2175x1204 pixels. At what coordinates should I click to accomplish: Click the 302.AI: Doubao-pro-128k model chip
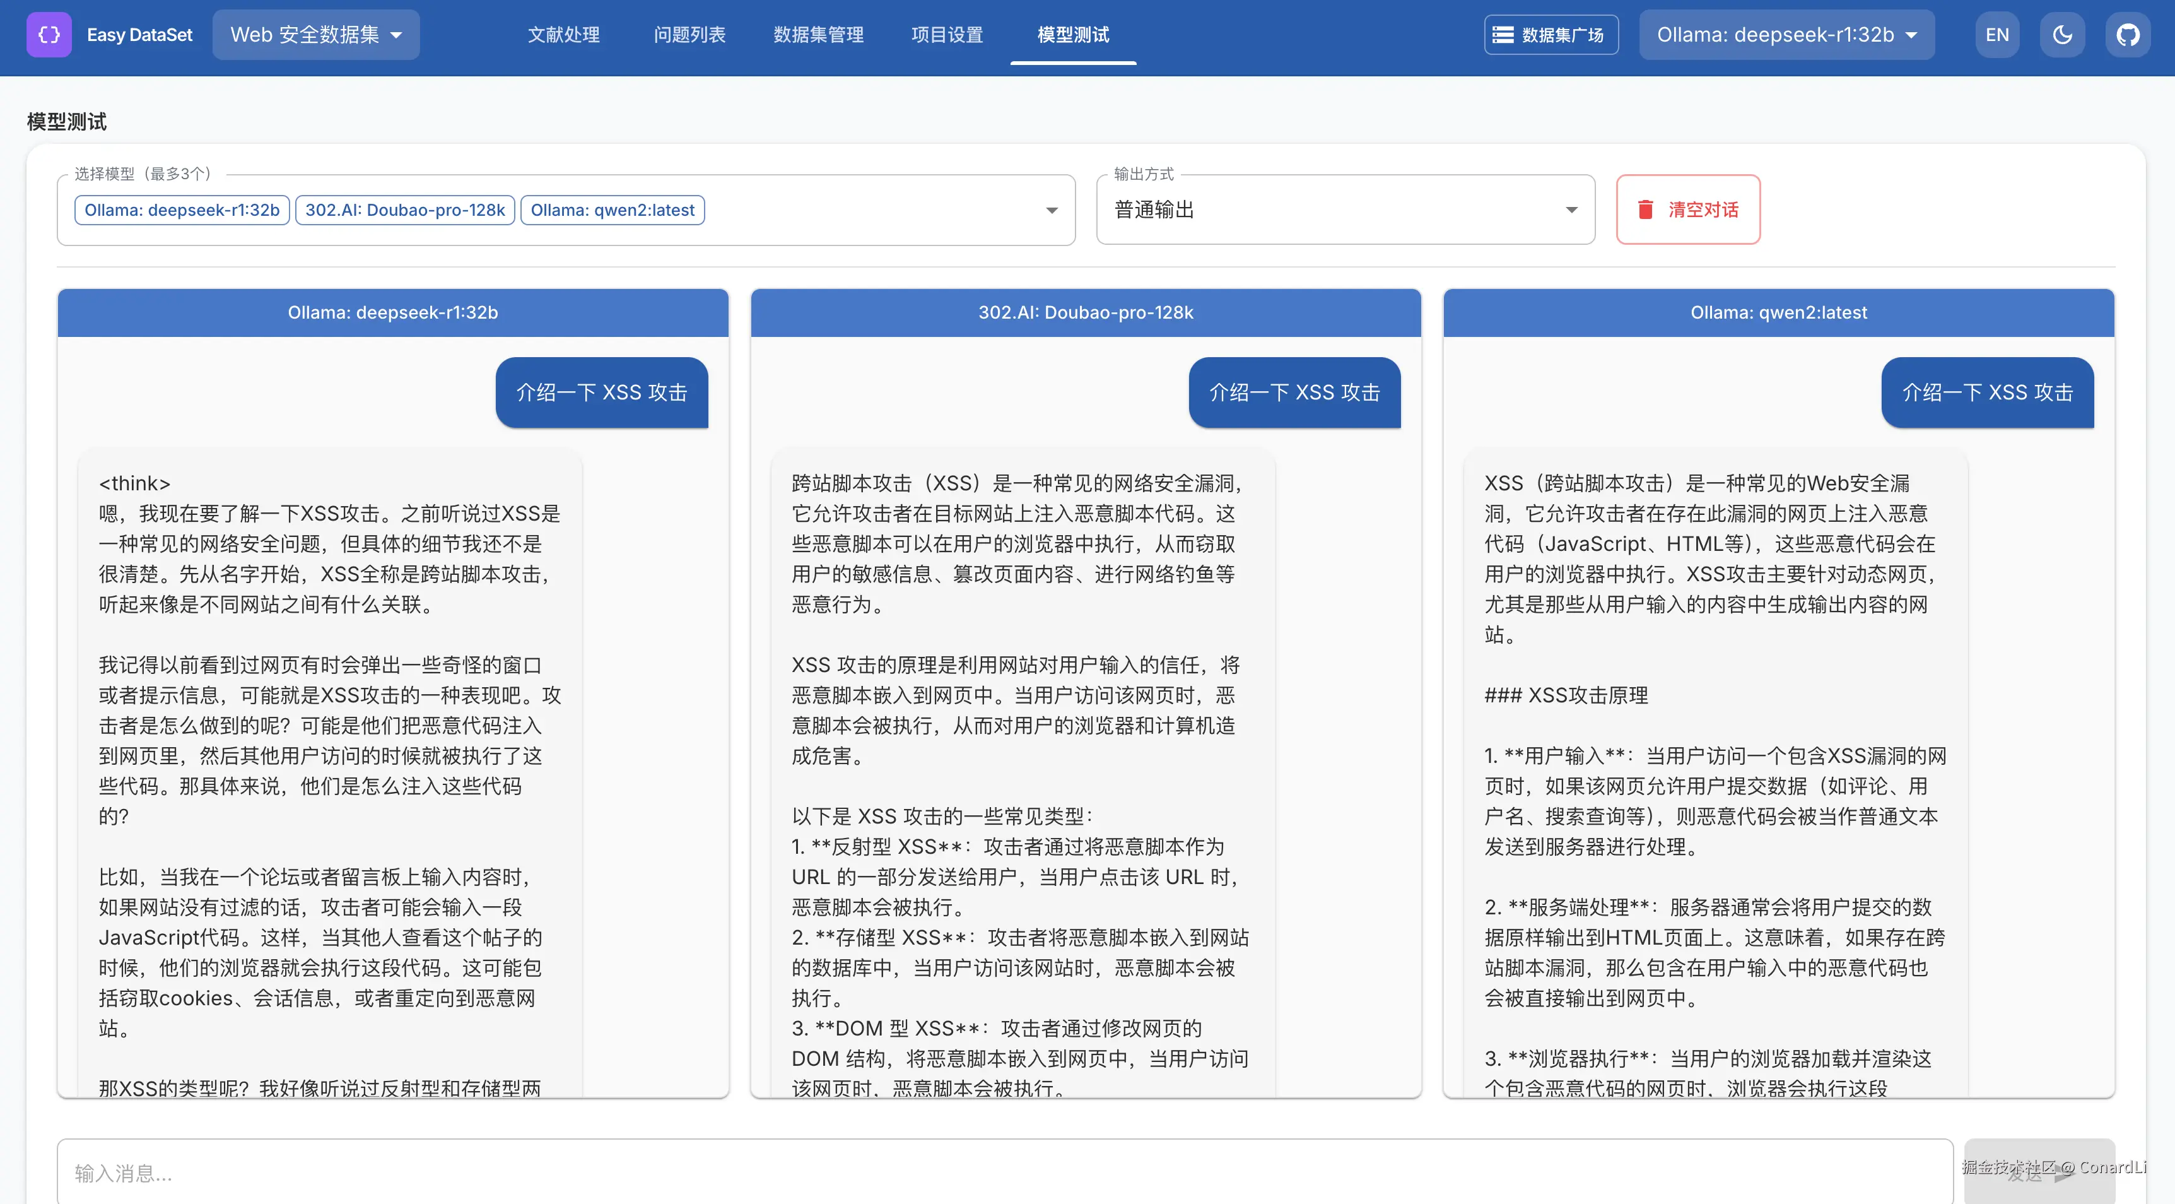pyautogui.click(x=404, y=210)
